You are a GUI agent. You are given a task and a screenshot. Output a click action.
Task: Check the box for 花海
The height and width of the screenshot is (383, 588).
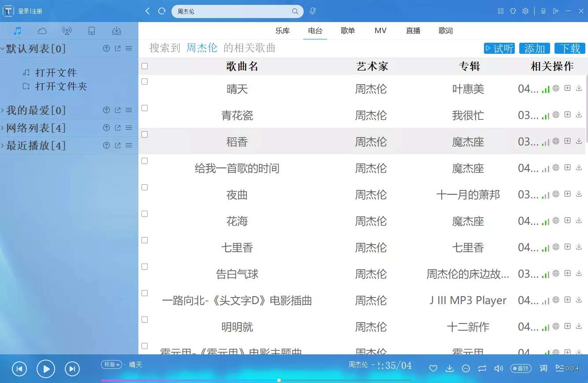(145, 214)
